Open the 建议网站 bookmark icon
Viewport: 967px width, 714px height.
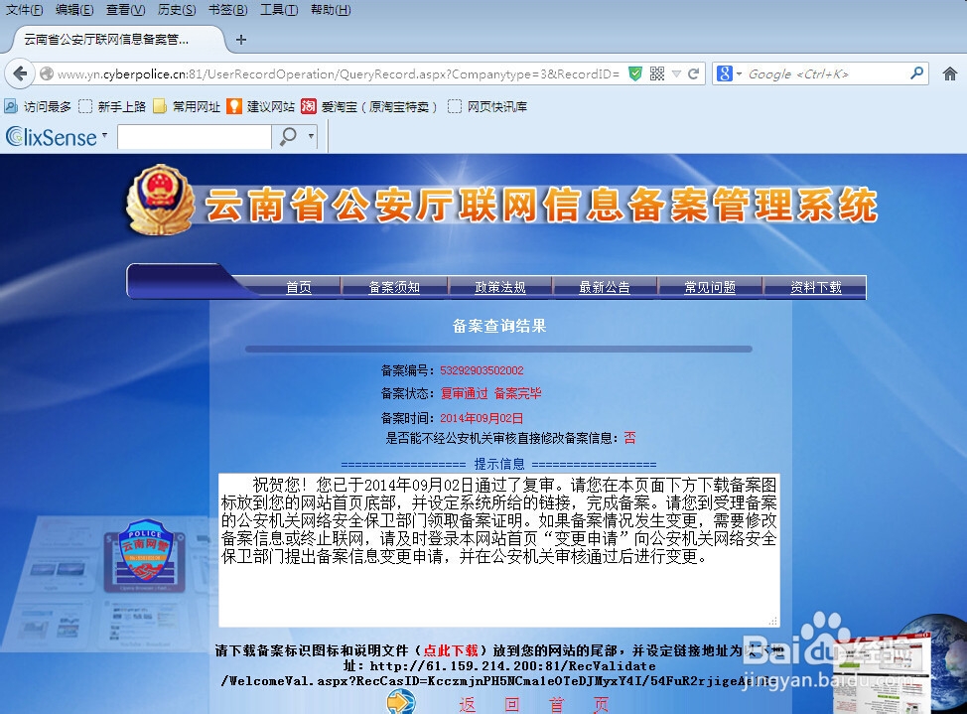point(235,106)
